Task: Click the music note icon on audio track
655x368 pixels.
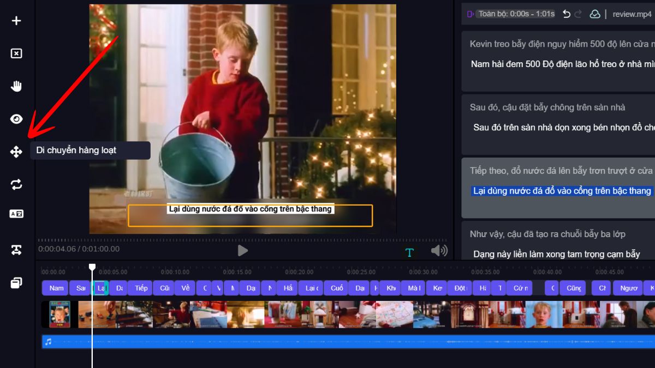Action: (x=49, y=342)
